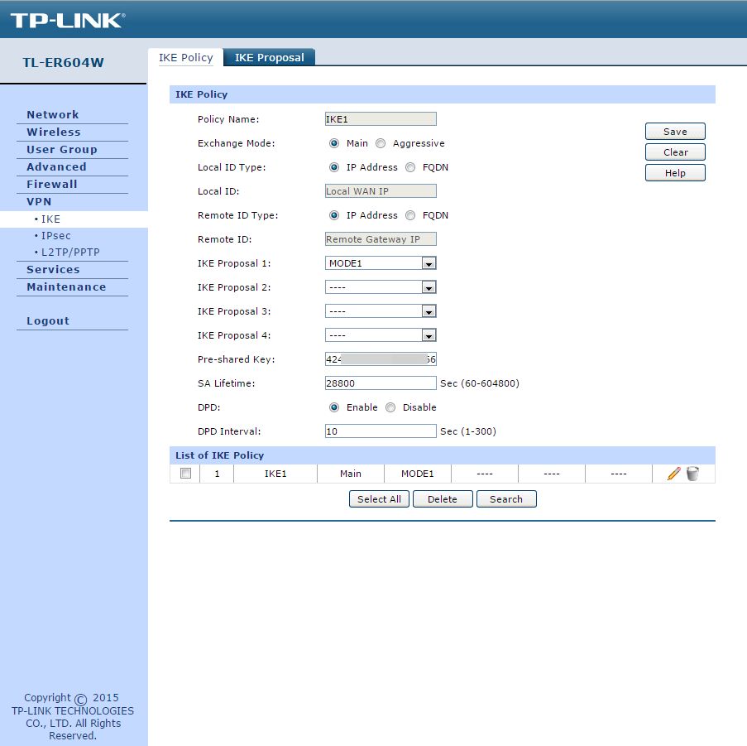Screen dimensions: 747x746
Task: Switch to IKE Policy tab
Action: [x=186, y=58]
